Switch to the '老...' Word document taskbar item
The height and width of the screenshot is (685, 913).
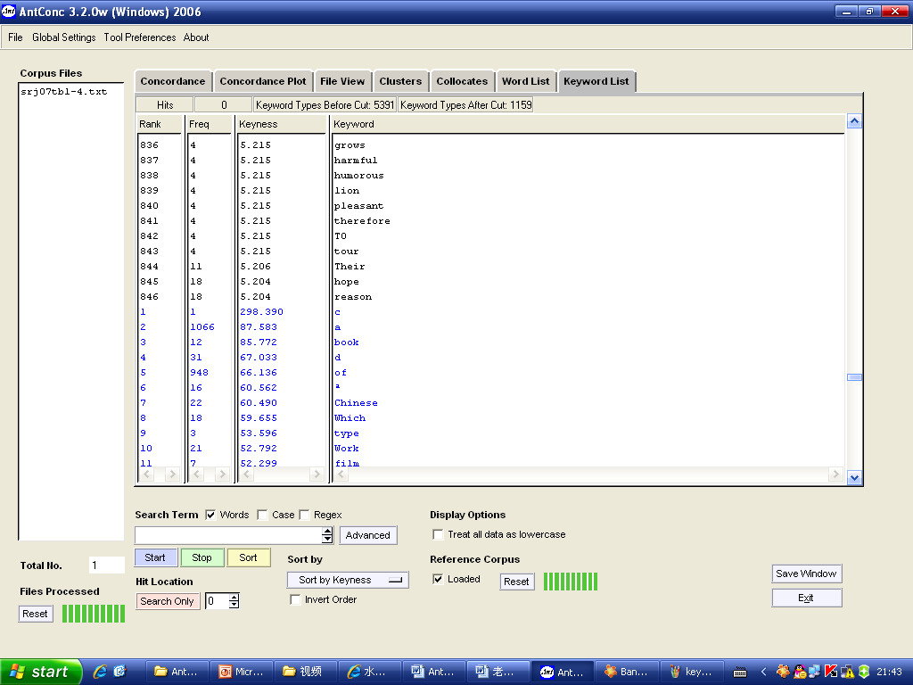498,672
